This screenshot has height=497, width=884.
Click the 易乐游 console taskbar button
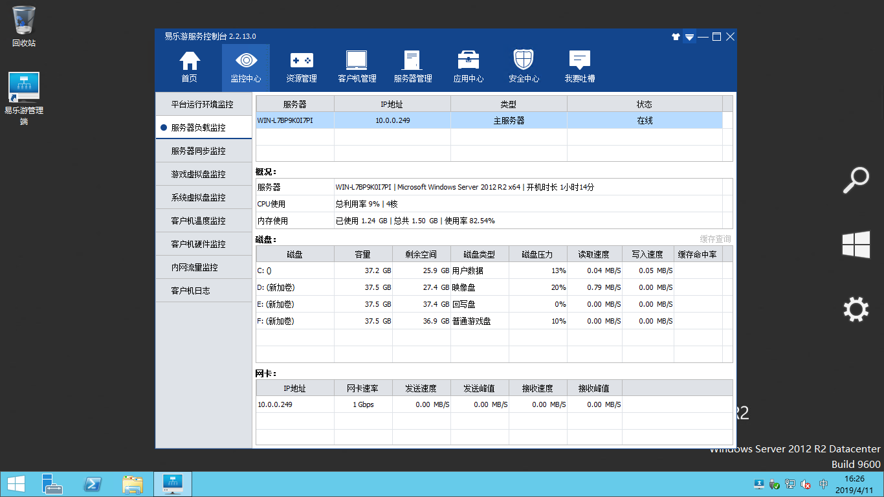tap(173, 484)
